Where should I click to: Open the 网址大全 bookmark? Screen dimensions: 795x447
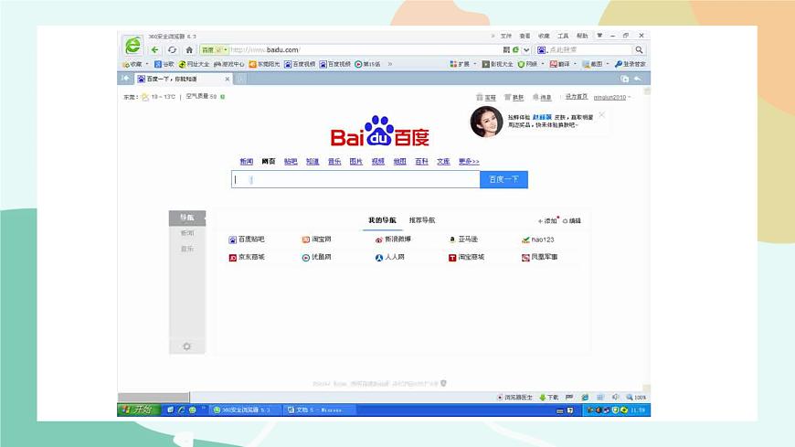194,64
